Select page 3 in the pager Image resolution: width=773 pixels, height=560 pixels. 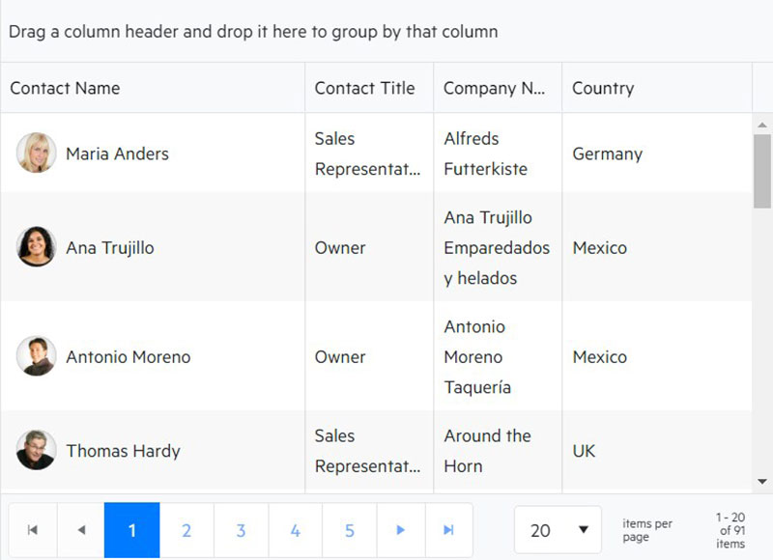pos(241,530)
